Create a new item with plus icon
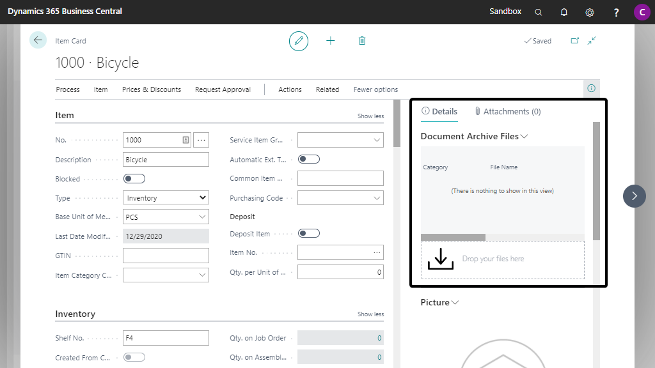 coord(331,41)
